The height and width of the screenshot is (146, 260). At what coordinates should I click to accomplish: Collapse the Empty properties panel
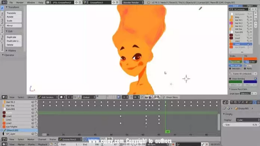(x=224, y=114)
